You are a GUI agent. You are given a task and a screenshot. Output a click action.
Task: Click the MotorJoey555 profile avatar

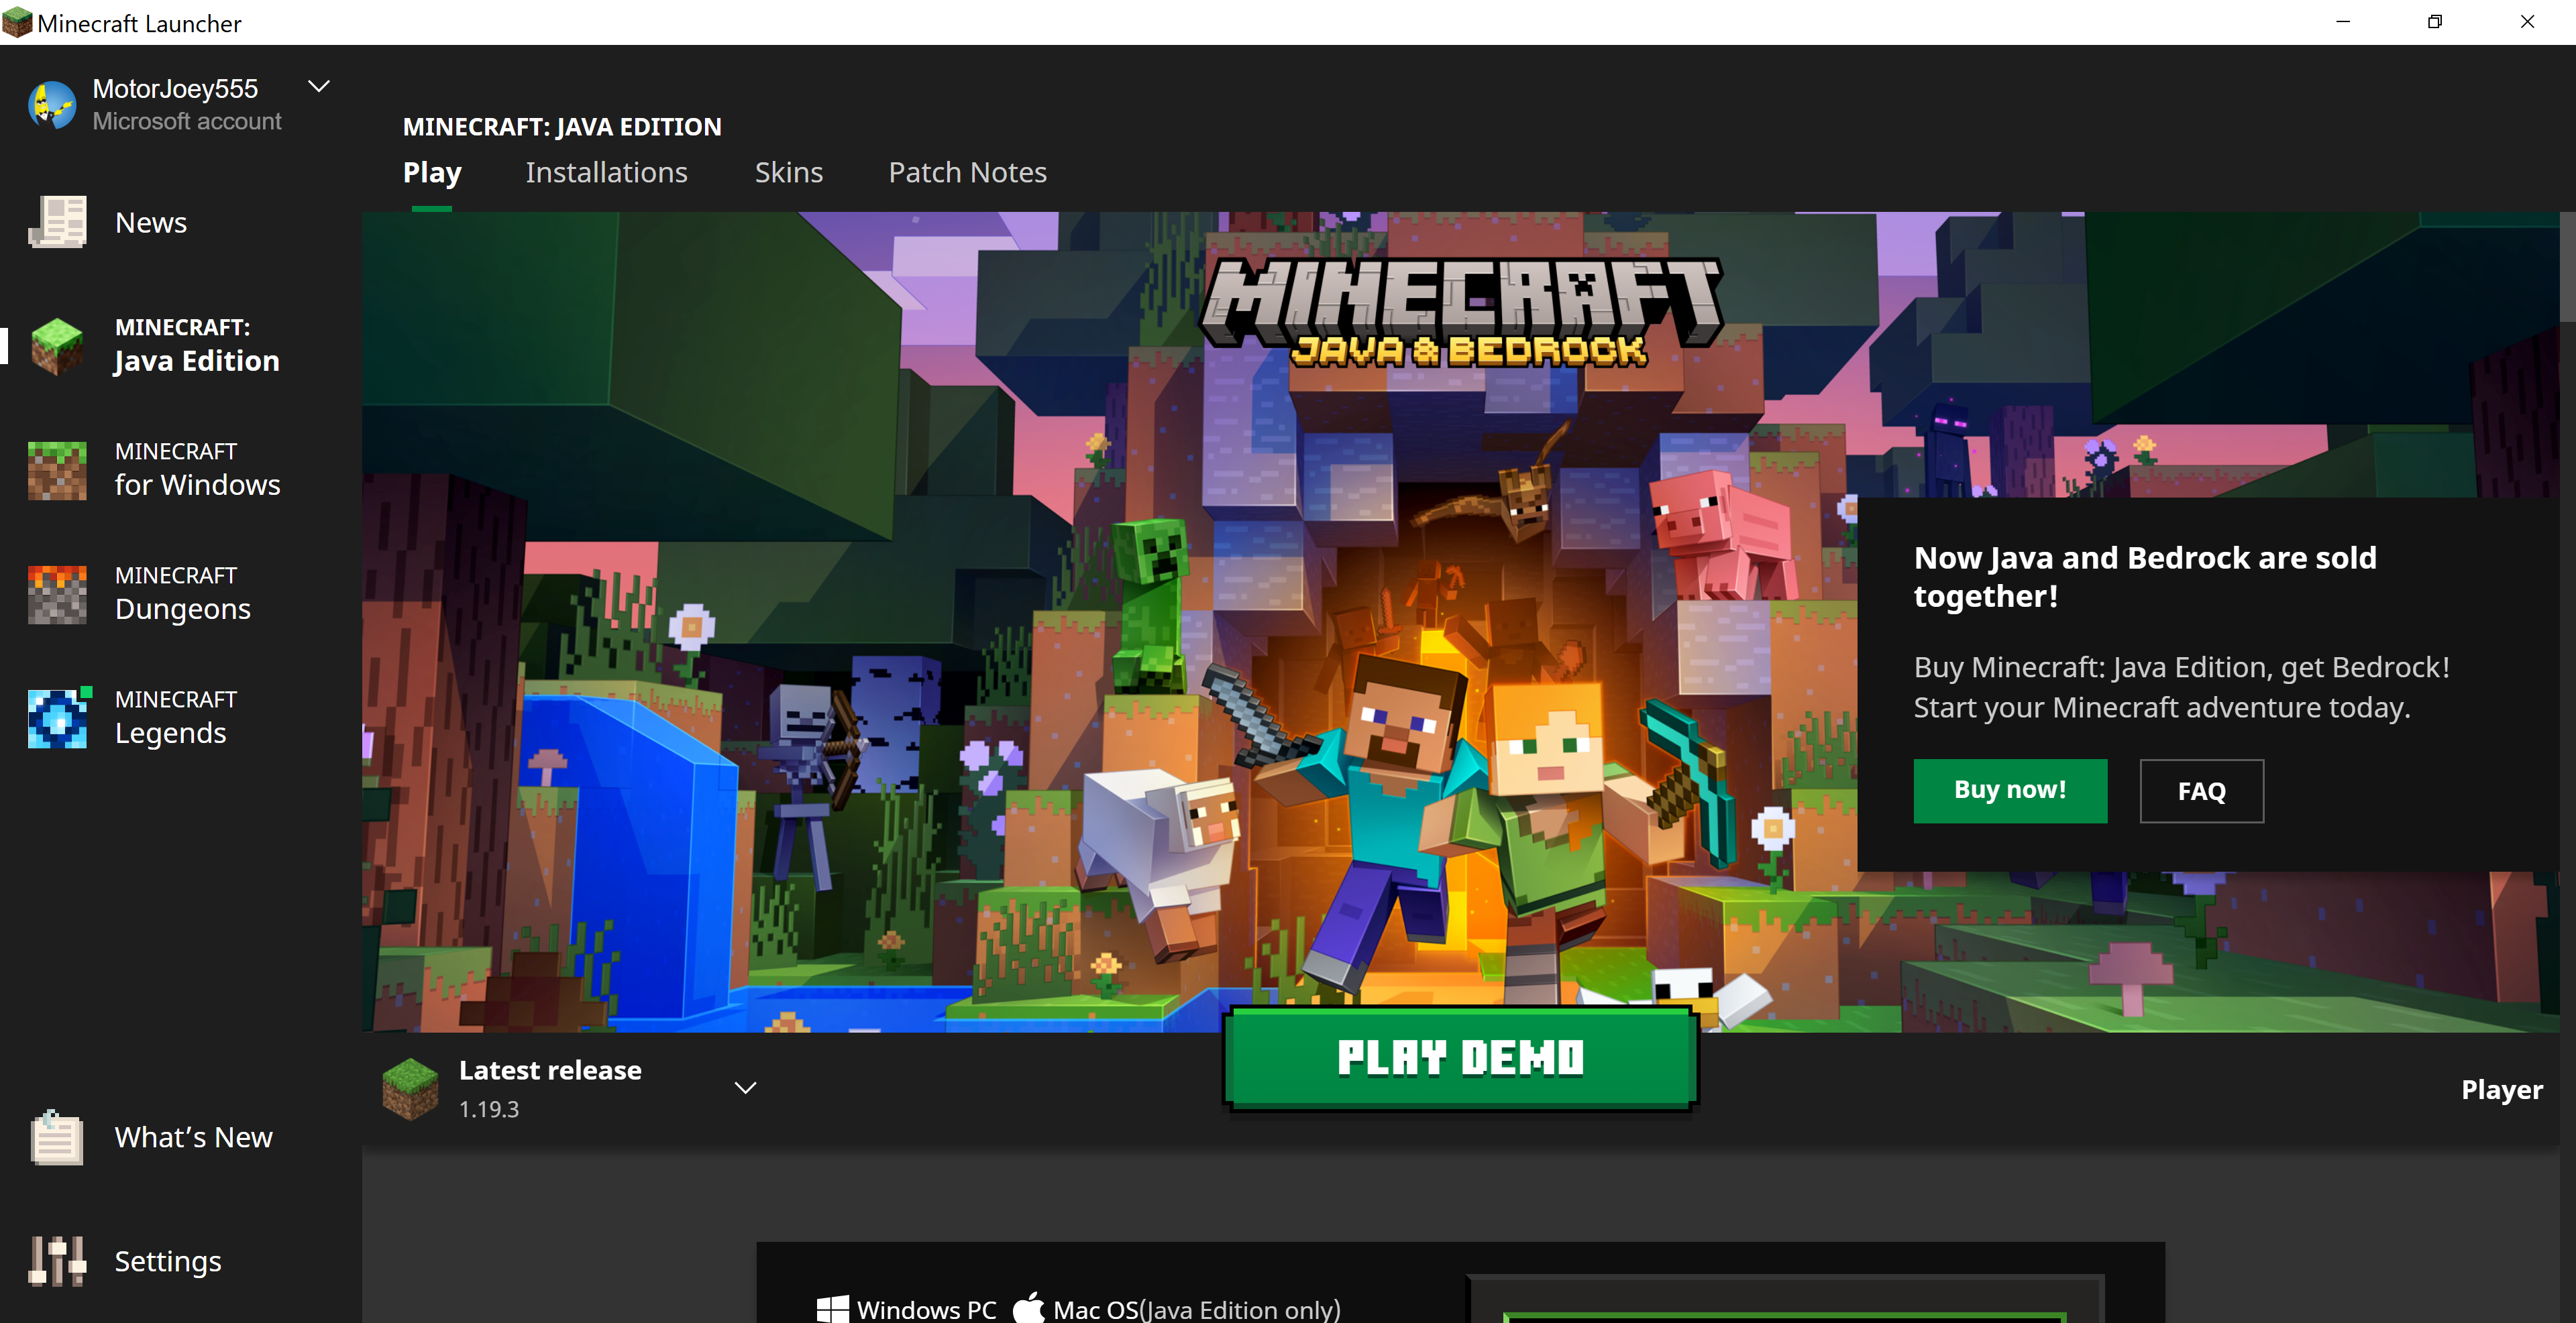pos(52,105)
